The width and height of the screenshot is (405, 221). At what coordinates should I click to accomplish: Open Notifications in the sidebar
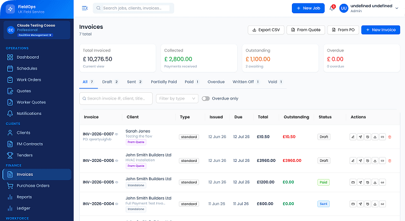[37, 114]
